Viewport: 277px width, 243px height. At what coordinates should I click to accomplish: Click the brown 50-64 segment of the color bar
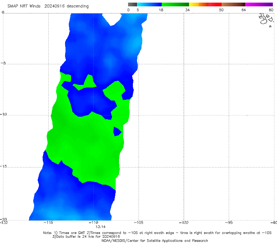coord(233,4)
